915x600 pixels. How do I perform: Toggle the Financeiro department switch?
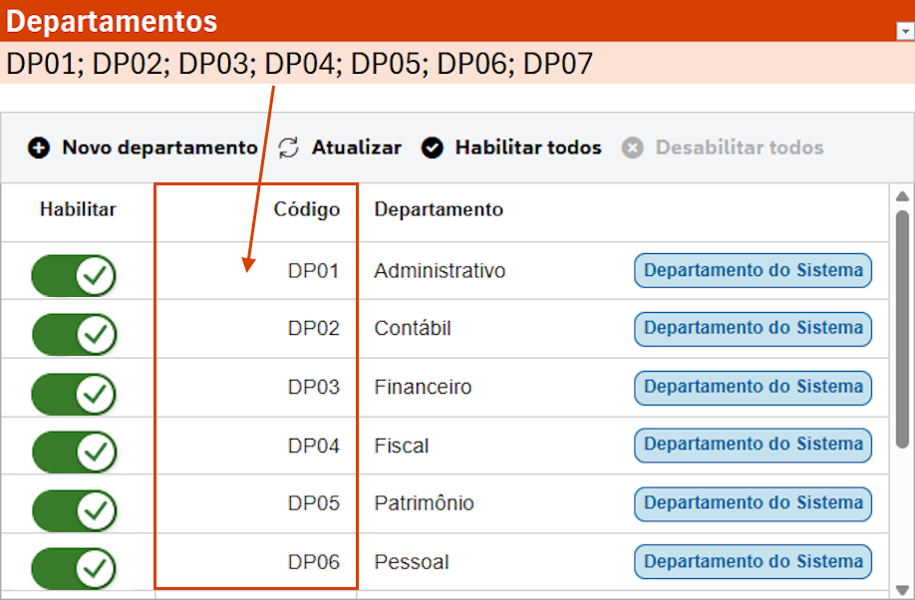tap(74, 394)
